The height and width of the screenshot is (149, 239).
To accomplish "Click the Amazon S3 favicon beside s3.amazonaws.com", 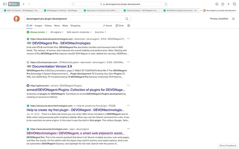I will pyautogui.click(x=28, y=62).
